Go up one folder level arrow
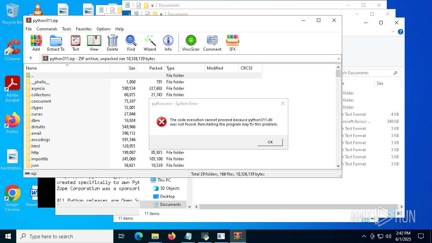This screenshot has height=243, width=432. 31,58
